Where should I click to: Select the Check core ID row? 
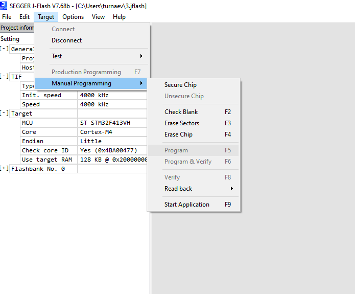click(x=49, y=150)
